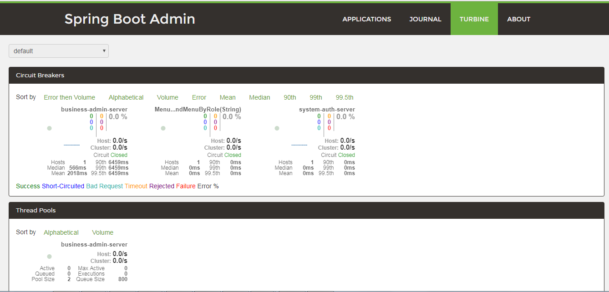The width and height of the screenshot is (609, 292).
Task: Click Menu...ndMenuByRole(String) circuit title
Action: coord(198,110)
